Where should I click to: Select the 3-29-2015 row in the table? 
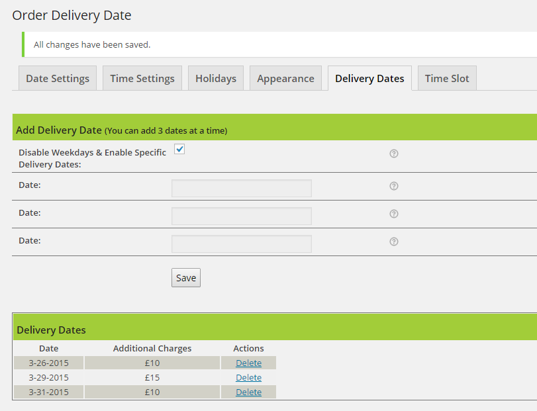[48, 377]
